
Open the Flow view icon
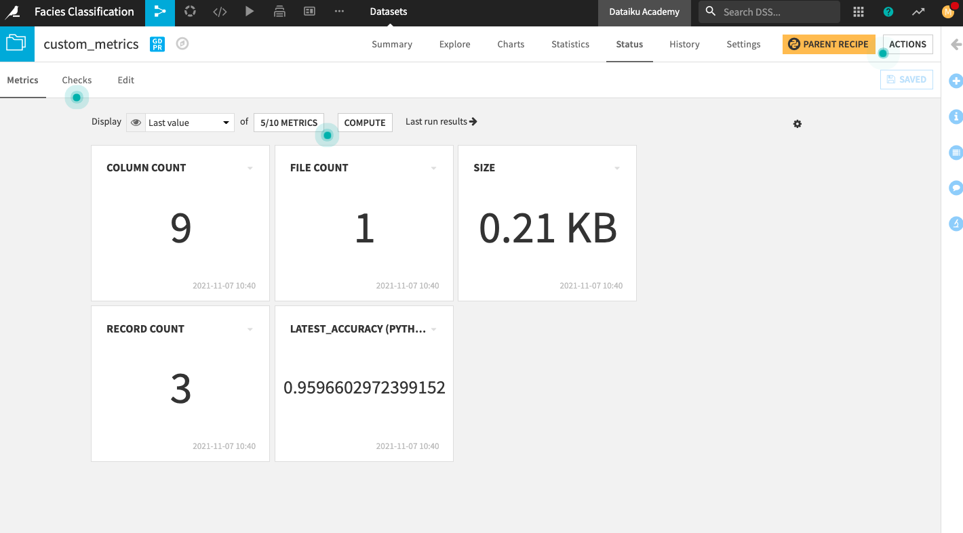coord(160,12)
